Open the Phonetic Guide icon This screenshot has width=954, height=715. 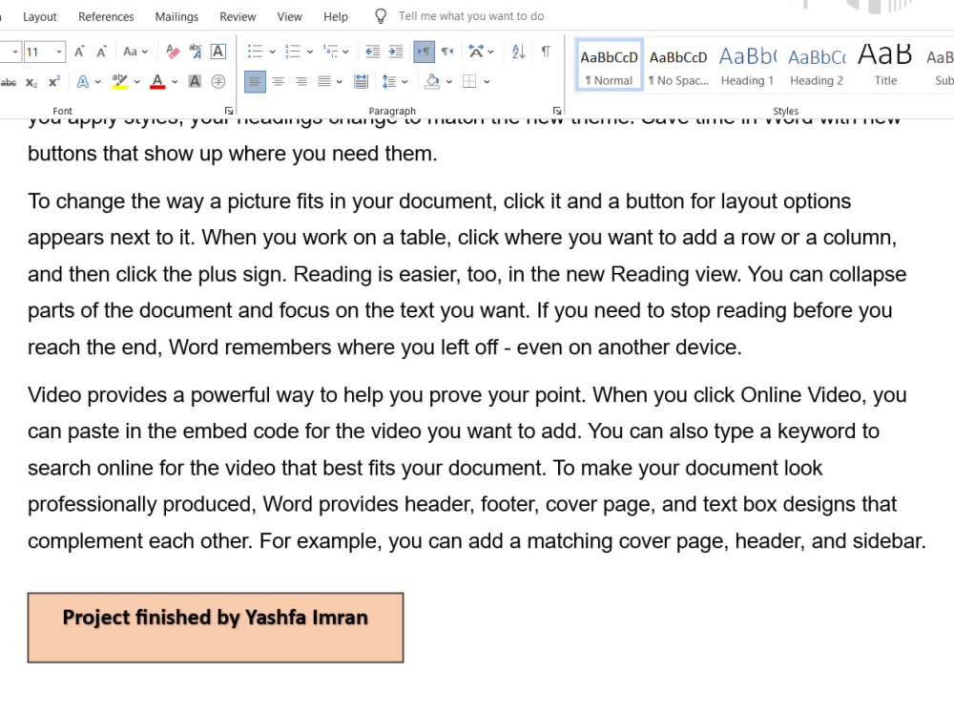click(x=196, y=52)
